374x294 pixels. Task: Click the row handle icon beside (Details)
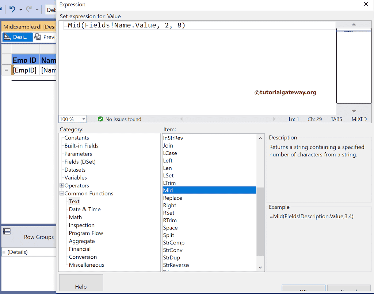[x=4, y=252]
